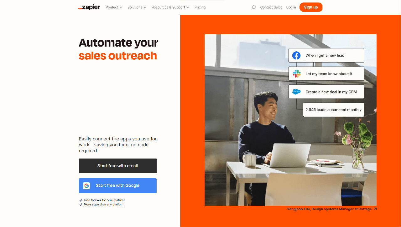This screenshot has width=401, height=227.
Task: Click the checkmark beside More apps
Action: point(81,204)
